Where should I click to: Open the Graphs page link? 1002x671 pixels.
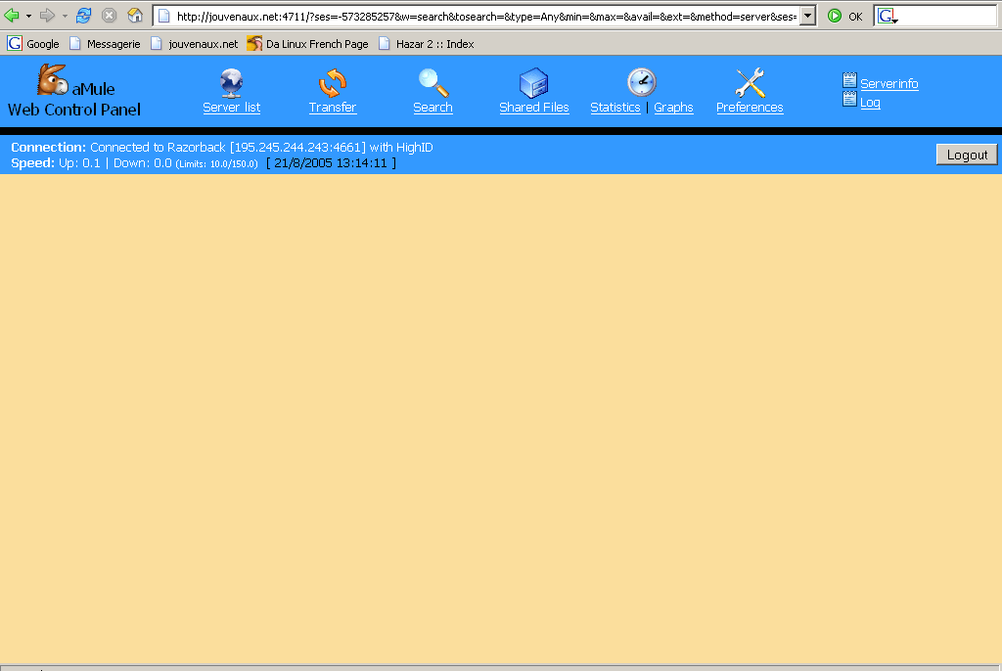673,108
